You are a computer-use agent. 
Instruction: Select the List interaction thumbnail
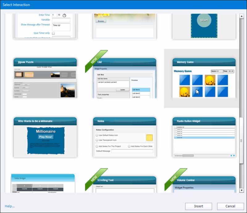tap(124, 78)
